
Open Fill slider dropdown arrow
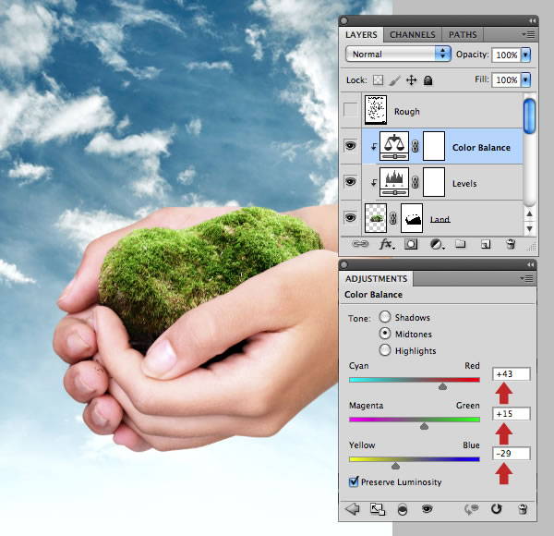click(525, 79)
